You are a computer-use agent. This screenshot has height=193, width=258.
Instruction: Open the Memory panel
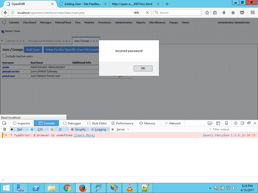tap(147, 123)
